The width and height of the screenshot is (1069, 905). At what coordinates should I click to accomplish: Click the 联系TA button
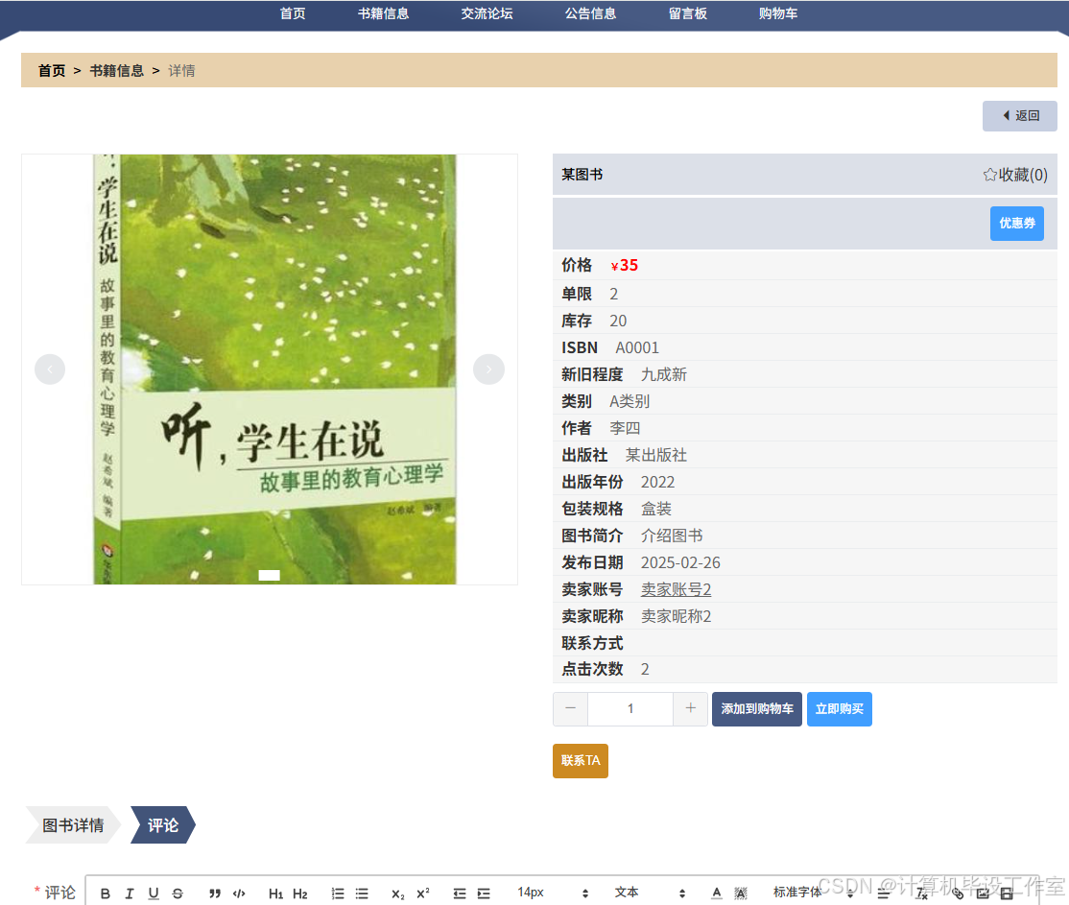click(x=581, y=760)
